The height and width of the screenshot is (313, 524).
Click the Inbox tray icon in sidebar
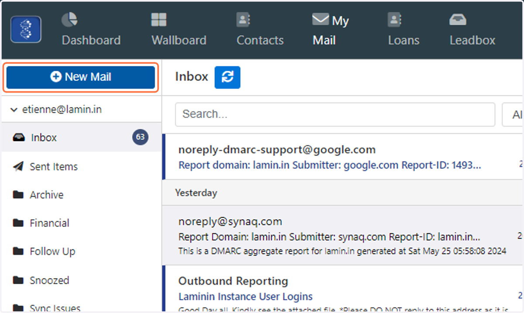[19, 138]
